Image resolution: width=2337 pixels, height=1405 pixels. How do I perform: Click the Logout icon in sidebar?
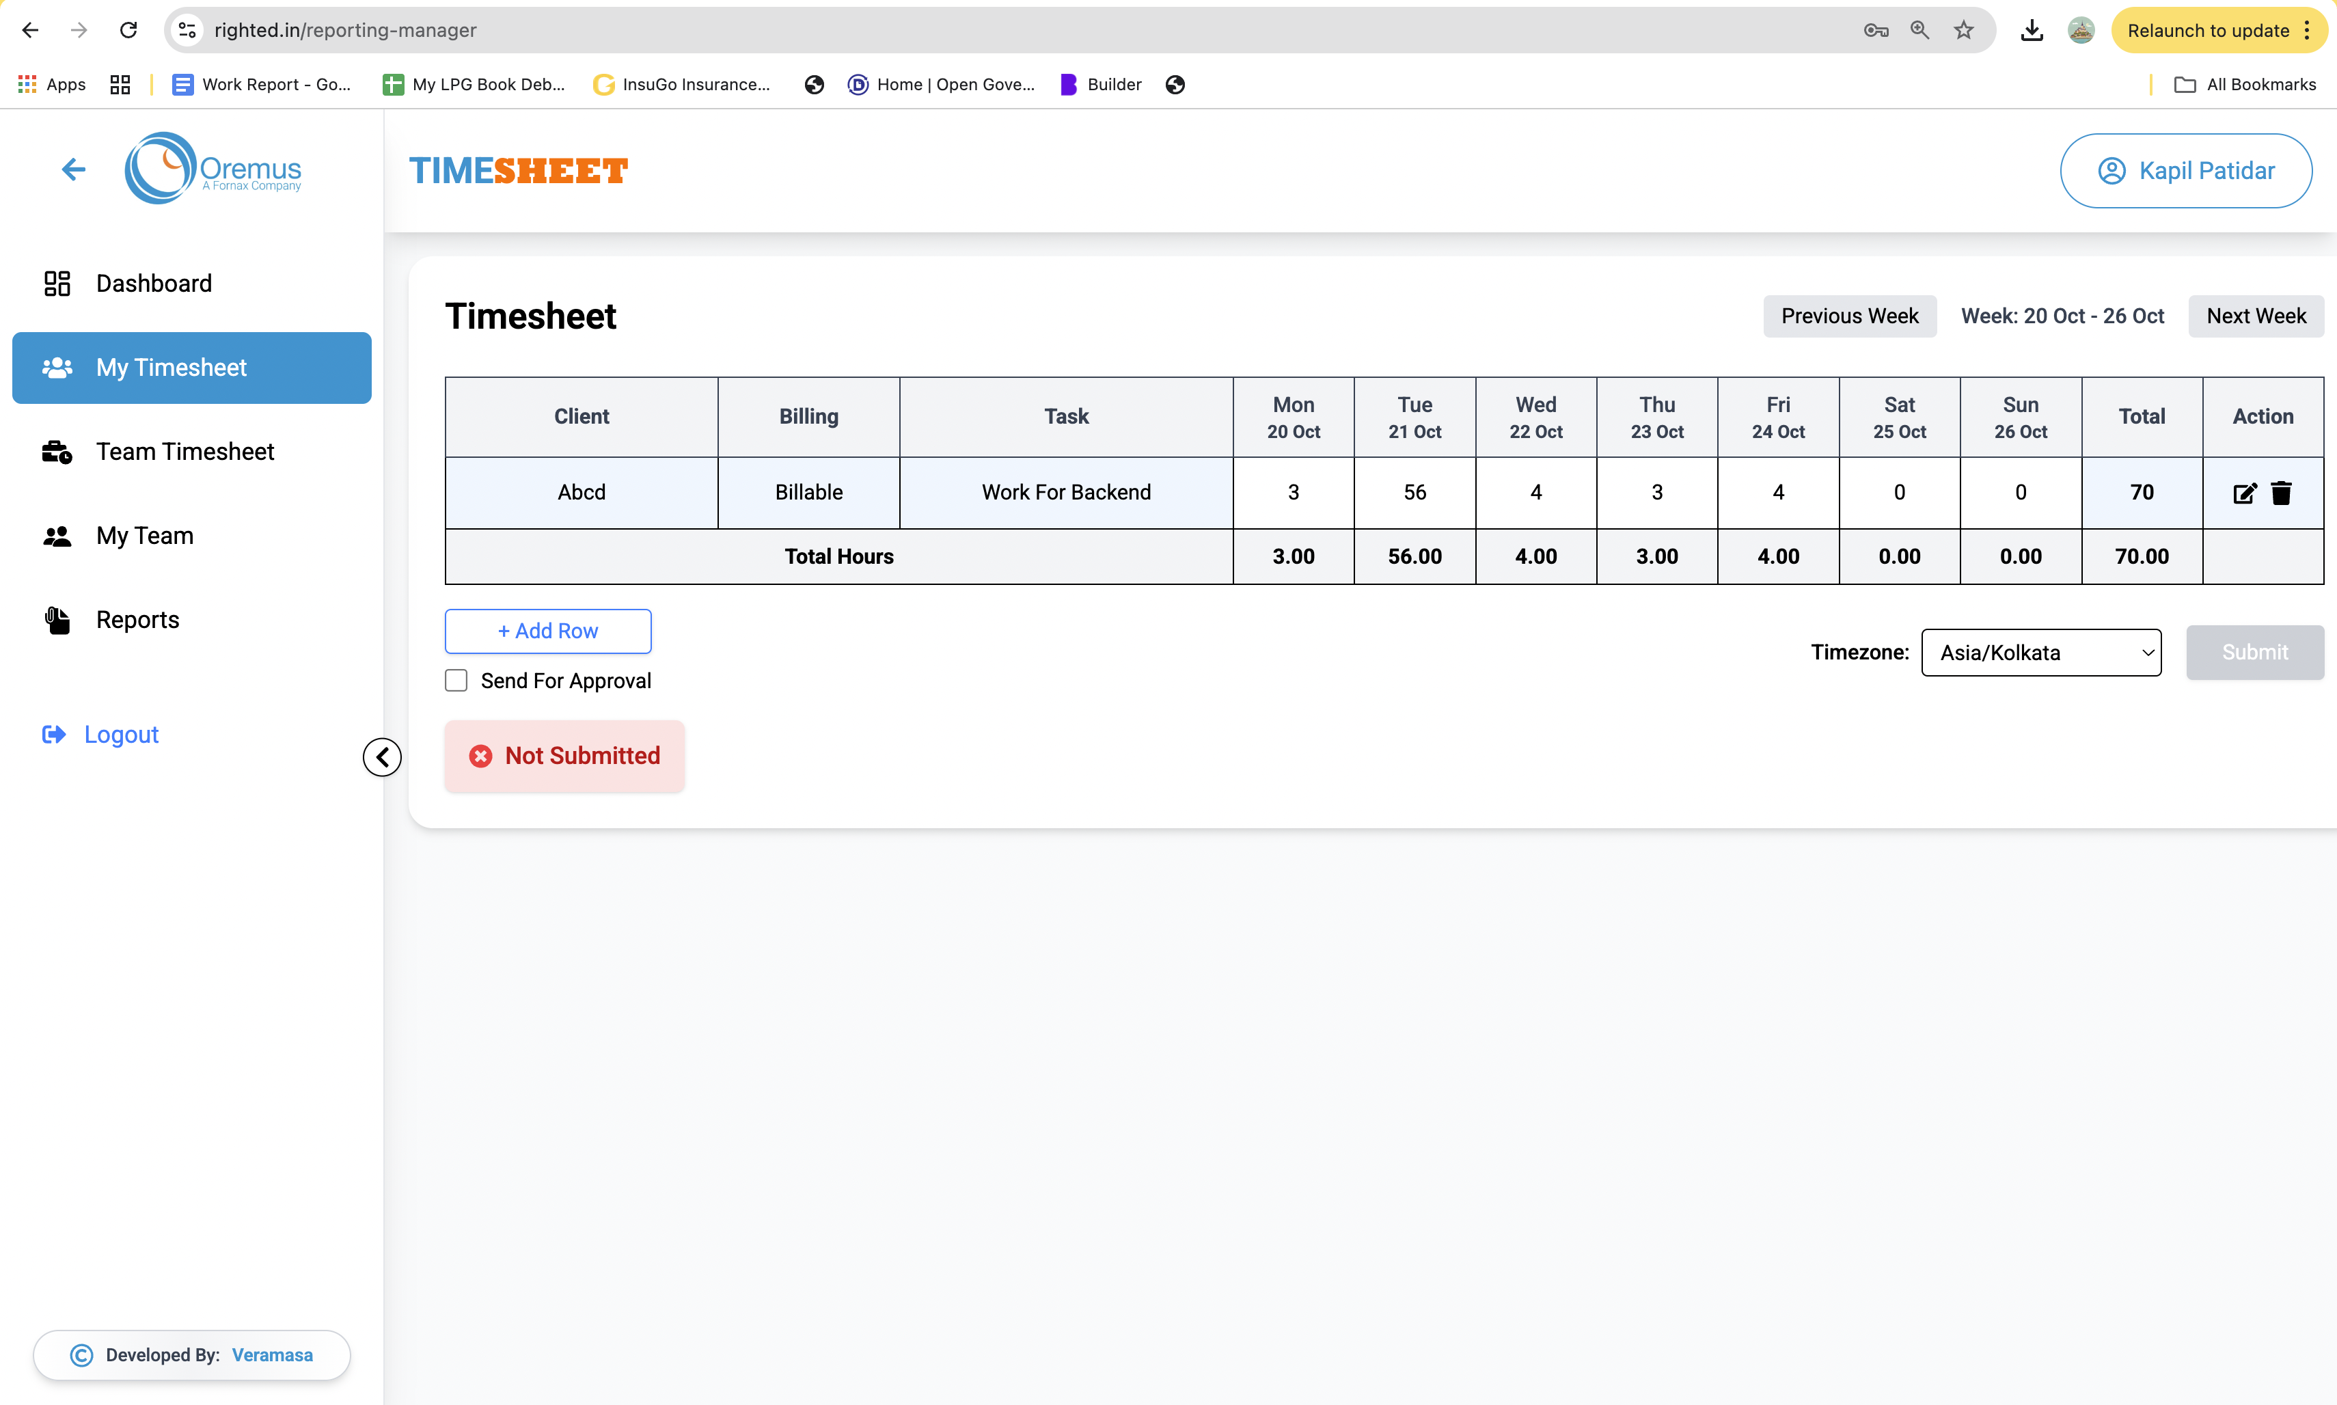54,735
